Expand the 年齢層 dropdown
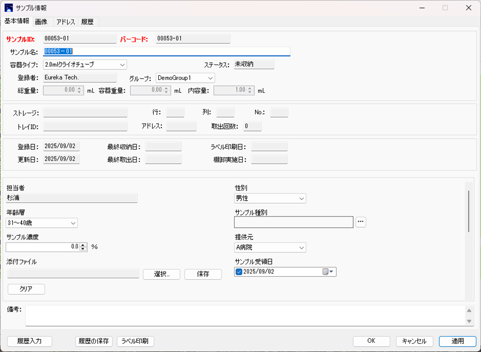The image size is (481, 352). tap(73, 223)
